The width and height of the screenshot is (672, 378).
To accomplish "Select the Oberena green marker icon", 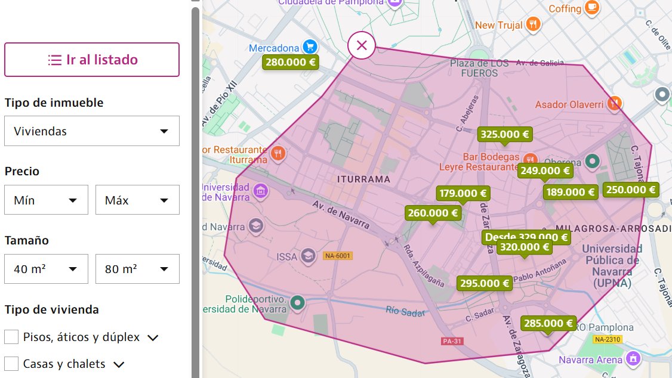I will [x=591, y=161].
